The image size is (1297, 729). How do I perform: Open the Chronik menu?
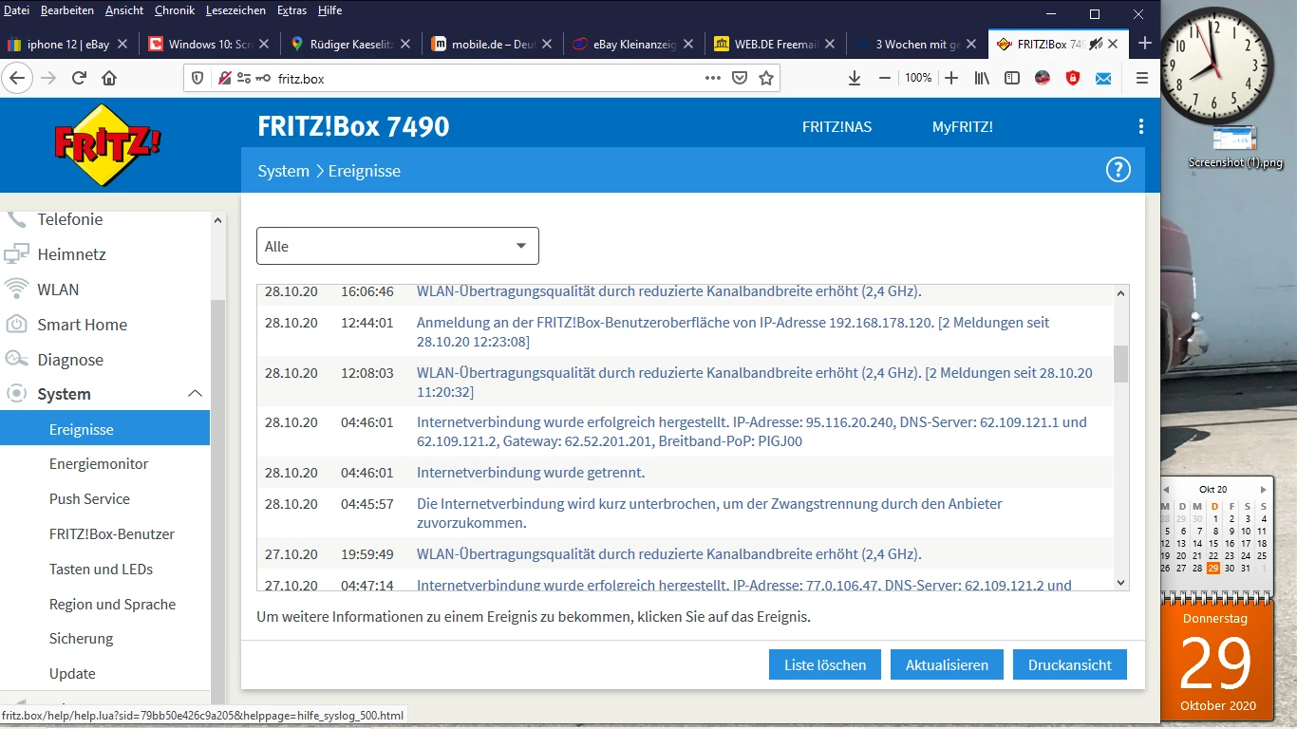[175, 10]
